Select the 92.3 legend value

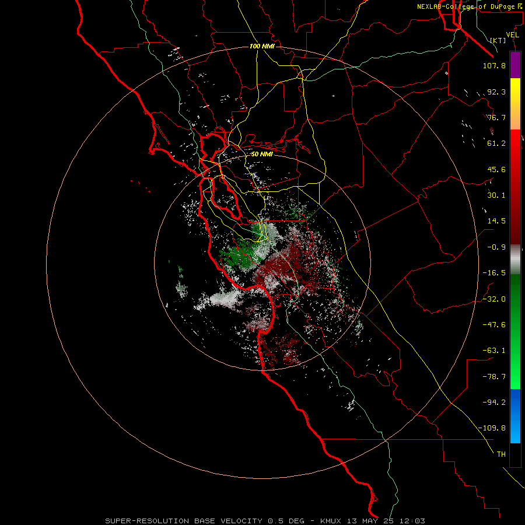[x=496, y=92]
